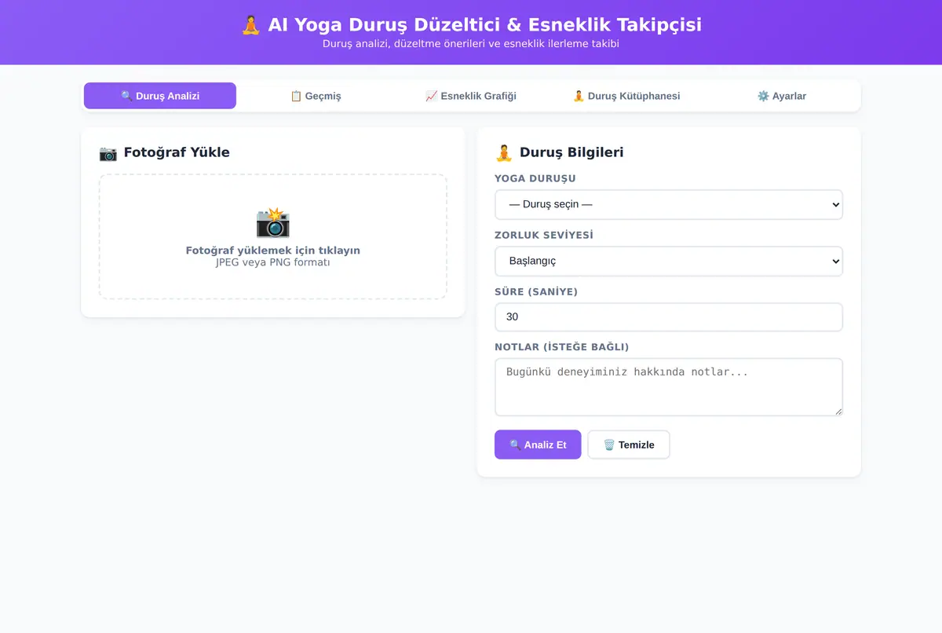Expand the Zorluk Seviyesi dropdown

pyautogui.click(x=669, y=261)
